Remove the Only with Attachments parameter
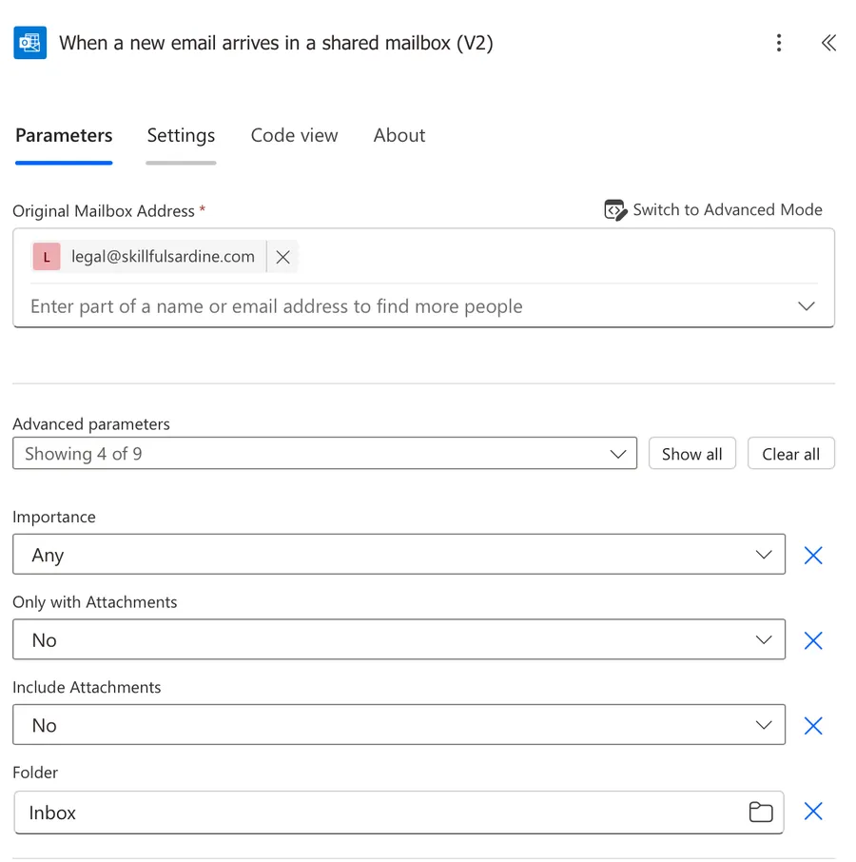This screenshot has width=856, height=862. pyautogui.click(x=813, y=640)
